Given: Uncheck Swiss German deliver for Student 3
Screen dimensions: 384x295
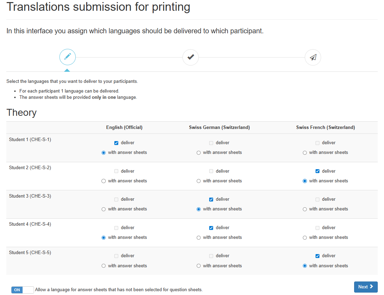Looking at the screenshot, I should click(211, 200).
